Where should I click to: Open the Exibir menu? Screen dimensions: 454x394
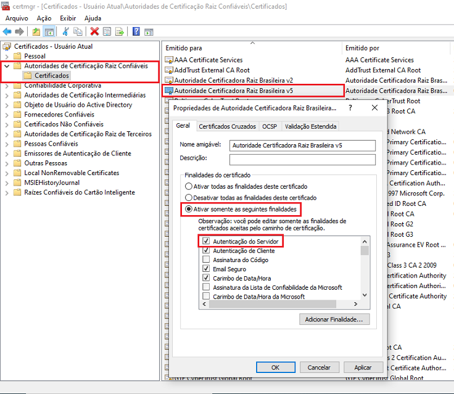tap(68, 18)
